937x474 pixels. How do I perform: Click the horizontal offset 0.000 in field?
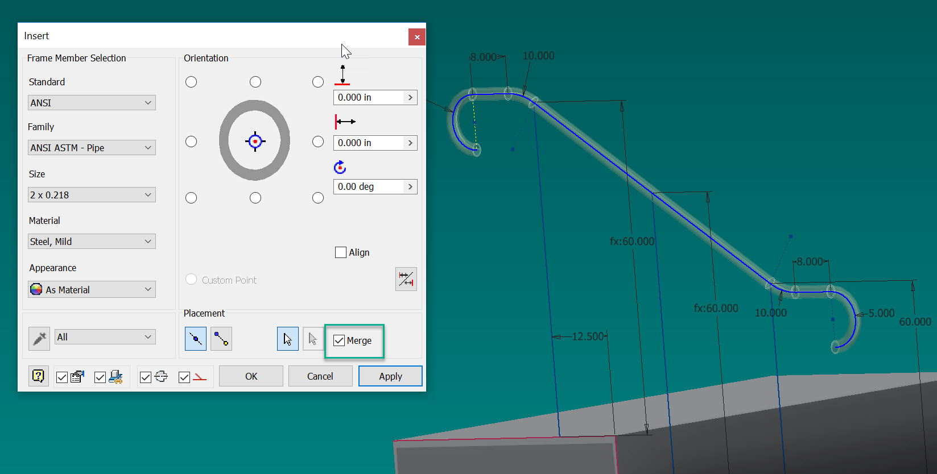pos(369,143)
